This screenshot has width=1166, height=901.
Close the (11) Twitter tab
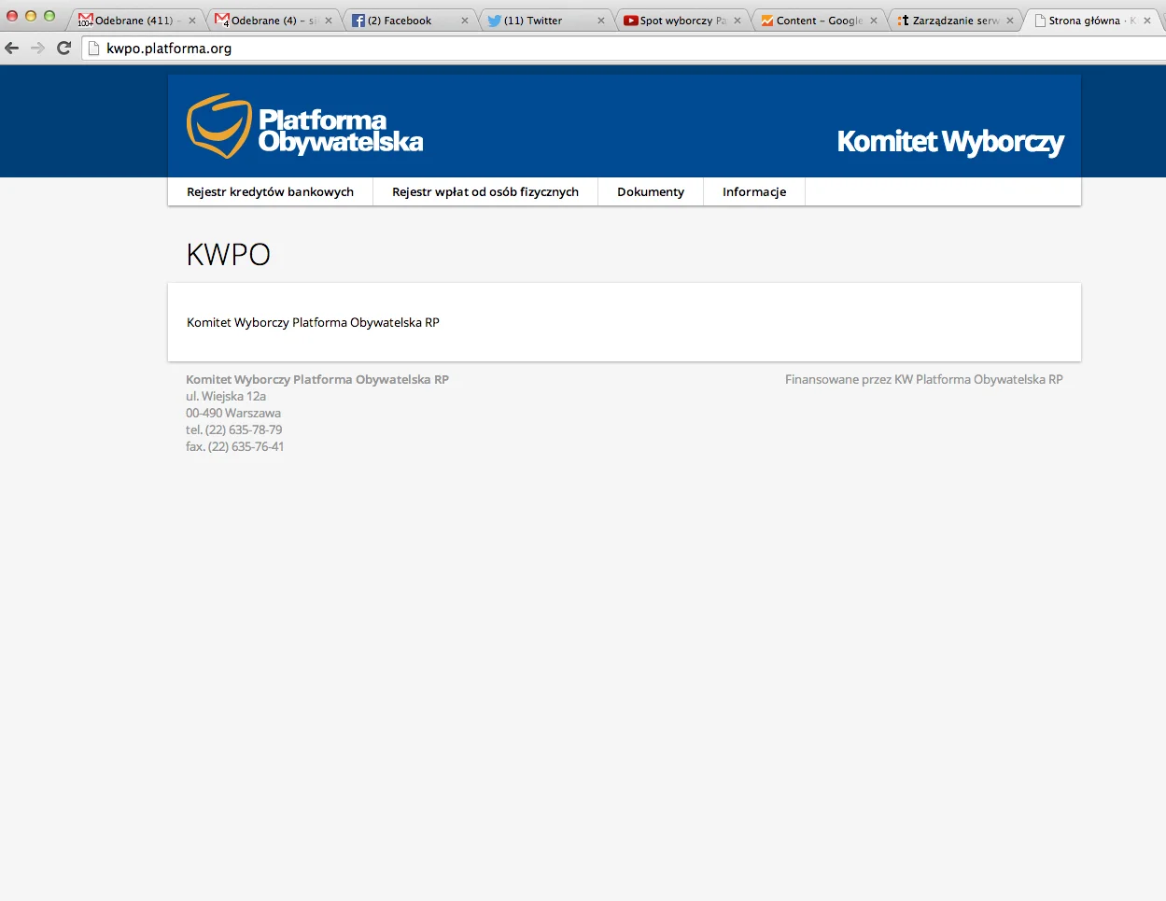601,20
